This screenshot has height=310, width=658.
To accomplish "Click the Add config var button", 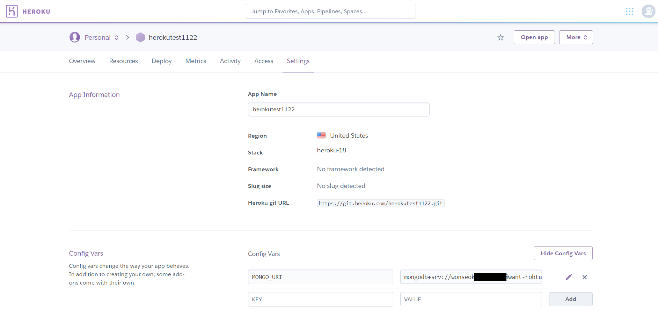I will click(x=571, y=299).
